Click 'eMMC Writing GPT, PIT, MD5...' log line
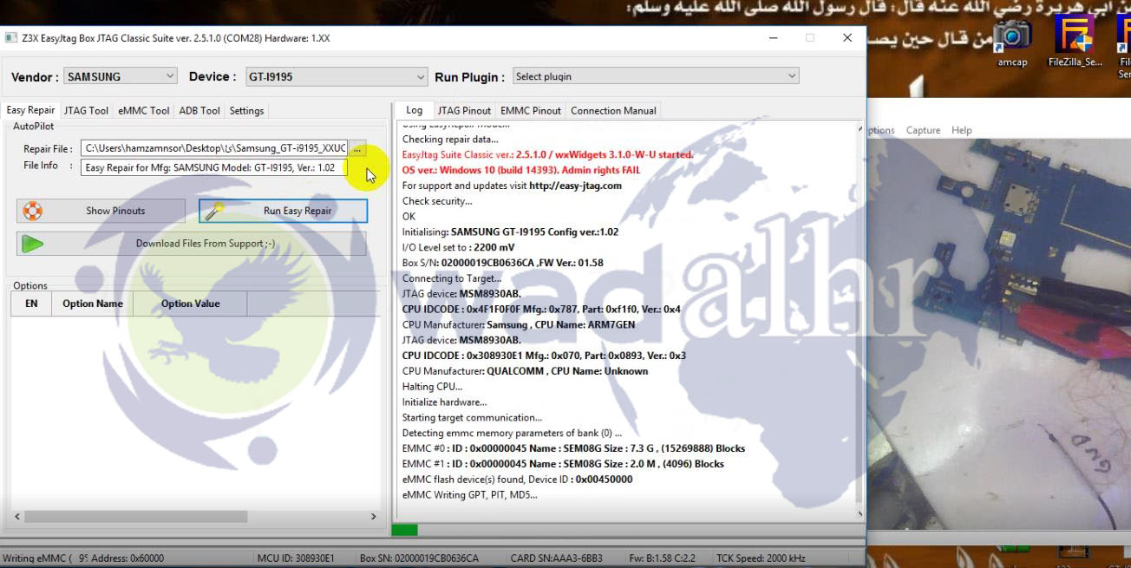Screen dimensions: 1131x568 tap(469, 495)
